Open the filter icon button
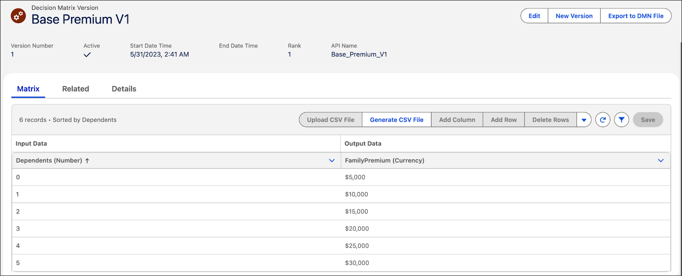 pos(621,120)
